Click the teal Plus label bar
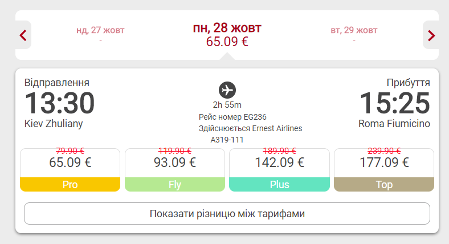This screenshot has height=244, width=449. [279, 185]
